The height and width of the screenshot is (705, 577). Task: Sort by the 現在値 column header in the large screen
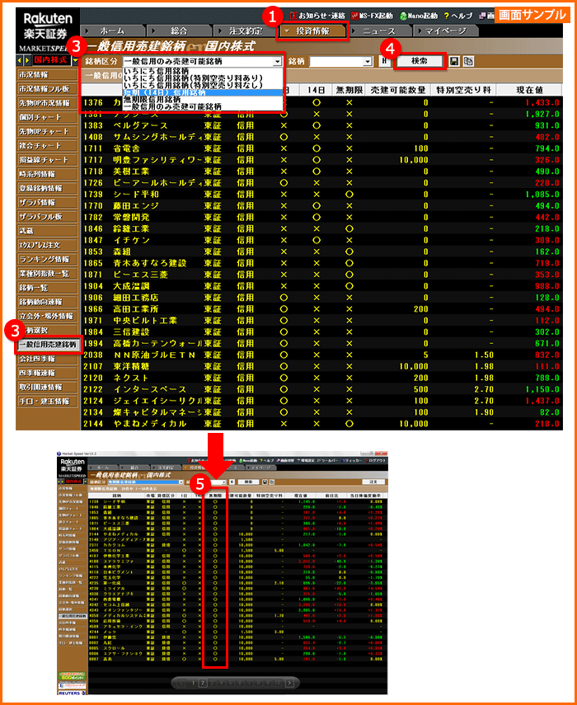tap(529, 91)
